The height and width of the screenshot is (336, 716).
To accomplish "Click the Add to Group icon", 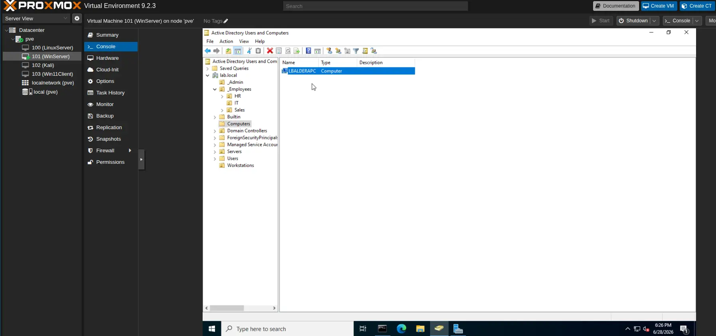I will coord(374,51).
